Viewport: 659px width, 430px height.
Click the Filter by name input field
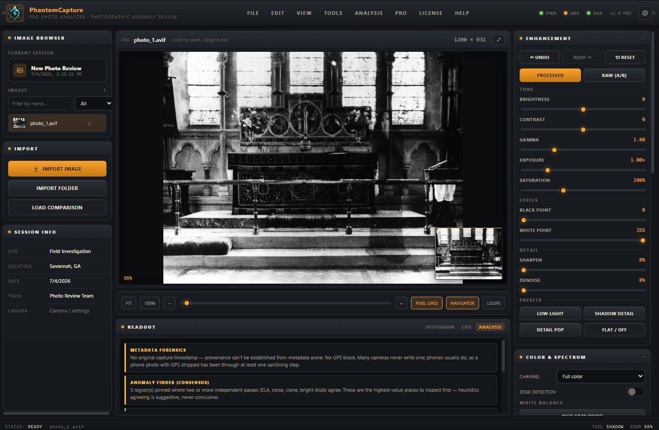click(x=40, y=104)
